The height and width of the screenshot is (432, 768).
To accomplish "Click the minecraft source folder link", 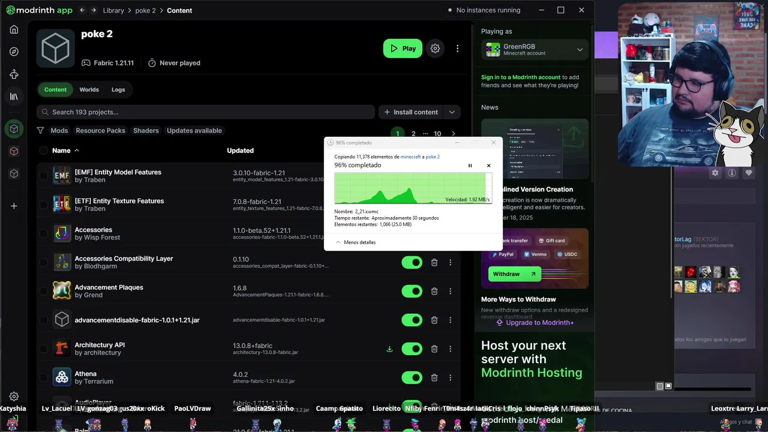I will (411, 157).
